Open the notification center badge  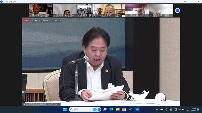tap(198, 110)
